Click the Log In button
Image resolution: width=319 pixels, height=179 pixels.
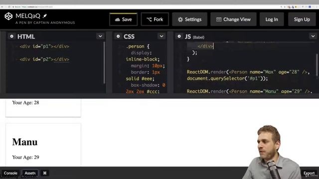pyautogui.click(x=272, y=19)
